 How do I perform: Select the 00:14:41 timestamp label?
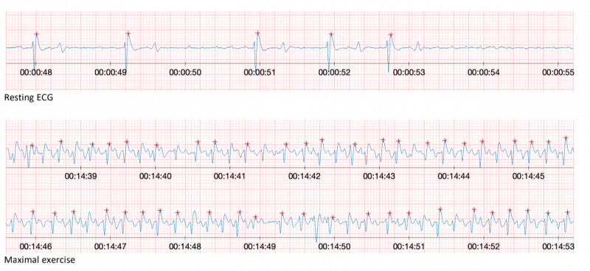click(230, 176)
